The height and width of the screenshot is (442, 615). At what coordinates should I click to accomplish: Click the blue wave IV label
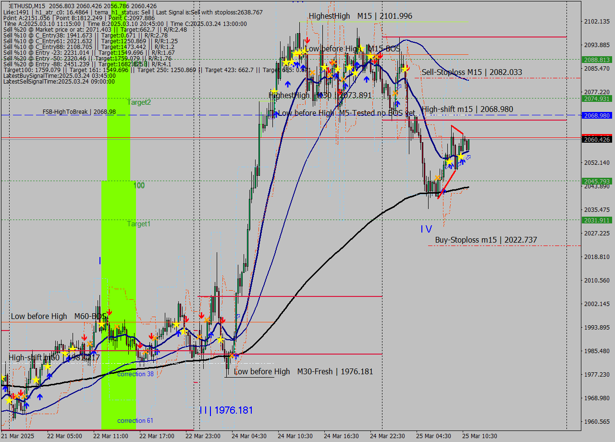[x=426, y=230]
